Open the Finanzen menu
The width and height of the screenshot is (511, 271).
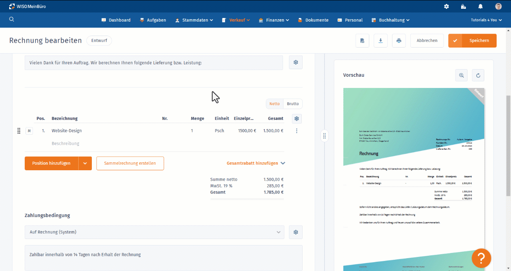(274, 20)
